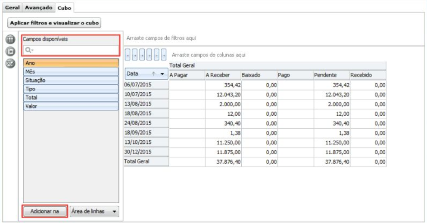Screen dimensions: 427x223
Task: Toggle sort arrow on Data field
Action: pos(153,74)
